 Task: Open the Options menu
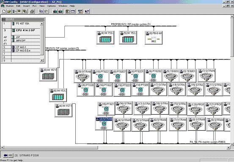[x=51, y=6]
